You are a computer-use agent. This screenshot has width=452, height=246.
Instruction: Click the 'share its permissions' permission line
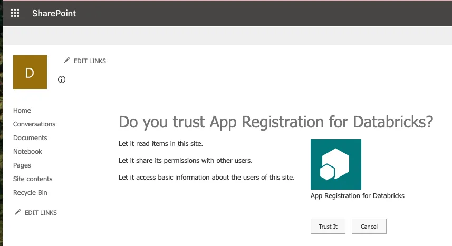tap(185, 160)
